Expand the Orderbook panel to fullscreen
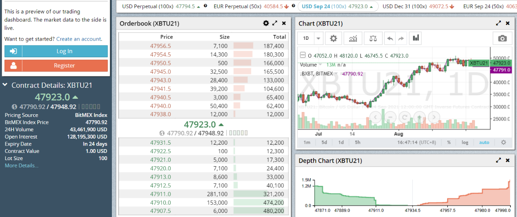 click(275, 23)
